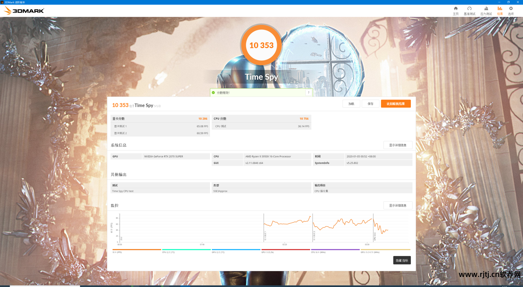Open the question mark help button
The width and height of the screenshot is (523, 287).
coord(309,93)
